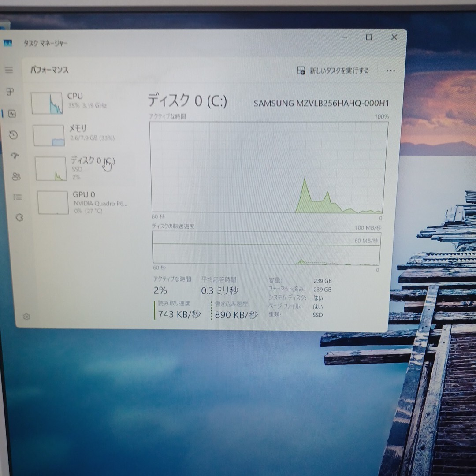Open the Users page icon
The image size is (476, 476).
pos(16,176)
